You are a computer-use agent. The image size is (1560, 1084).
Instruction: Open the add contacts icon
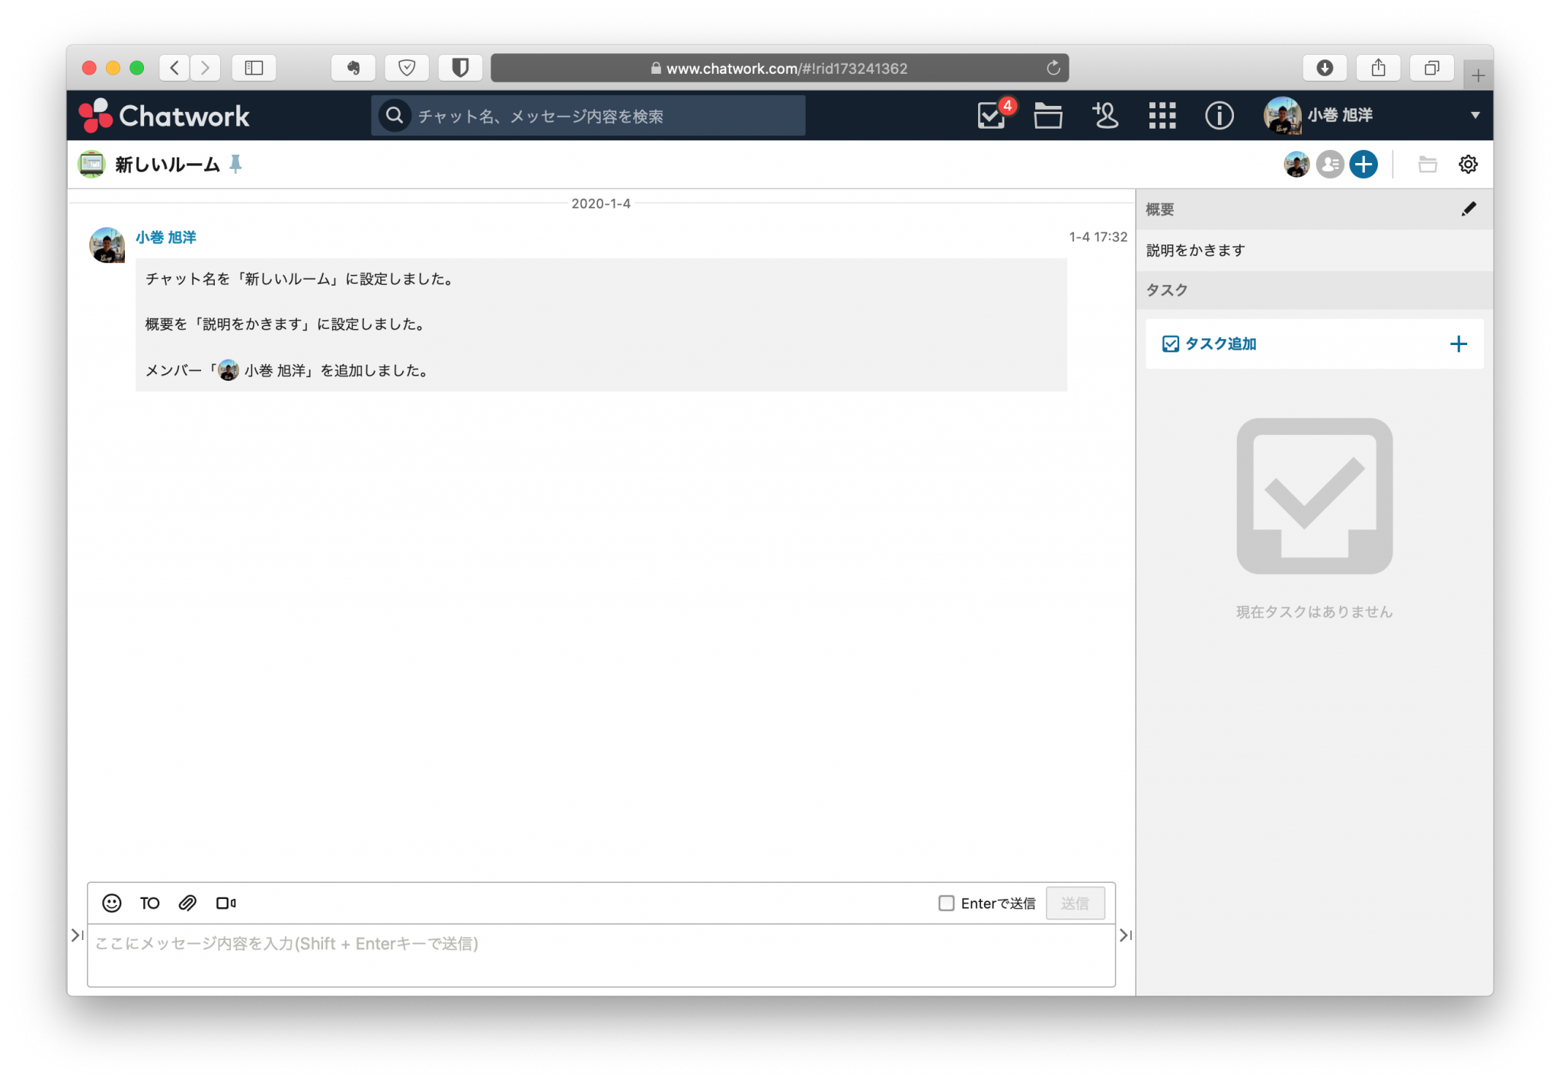point(1105,116)
